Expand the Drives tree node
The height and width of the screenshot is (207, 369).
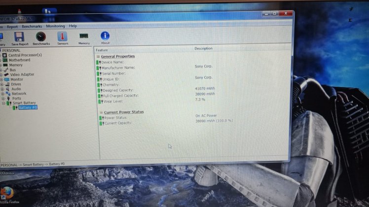[2, 84]
